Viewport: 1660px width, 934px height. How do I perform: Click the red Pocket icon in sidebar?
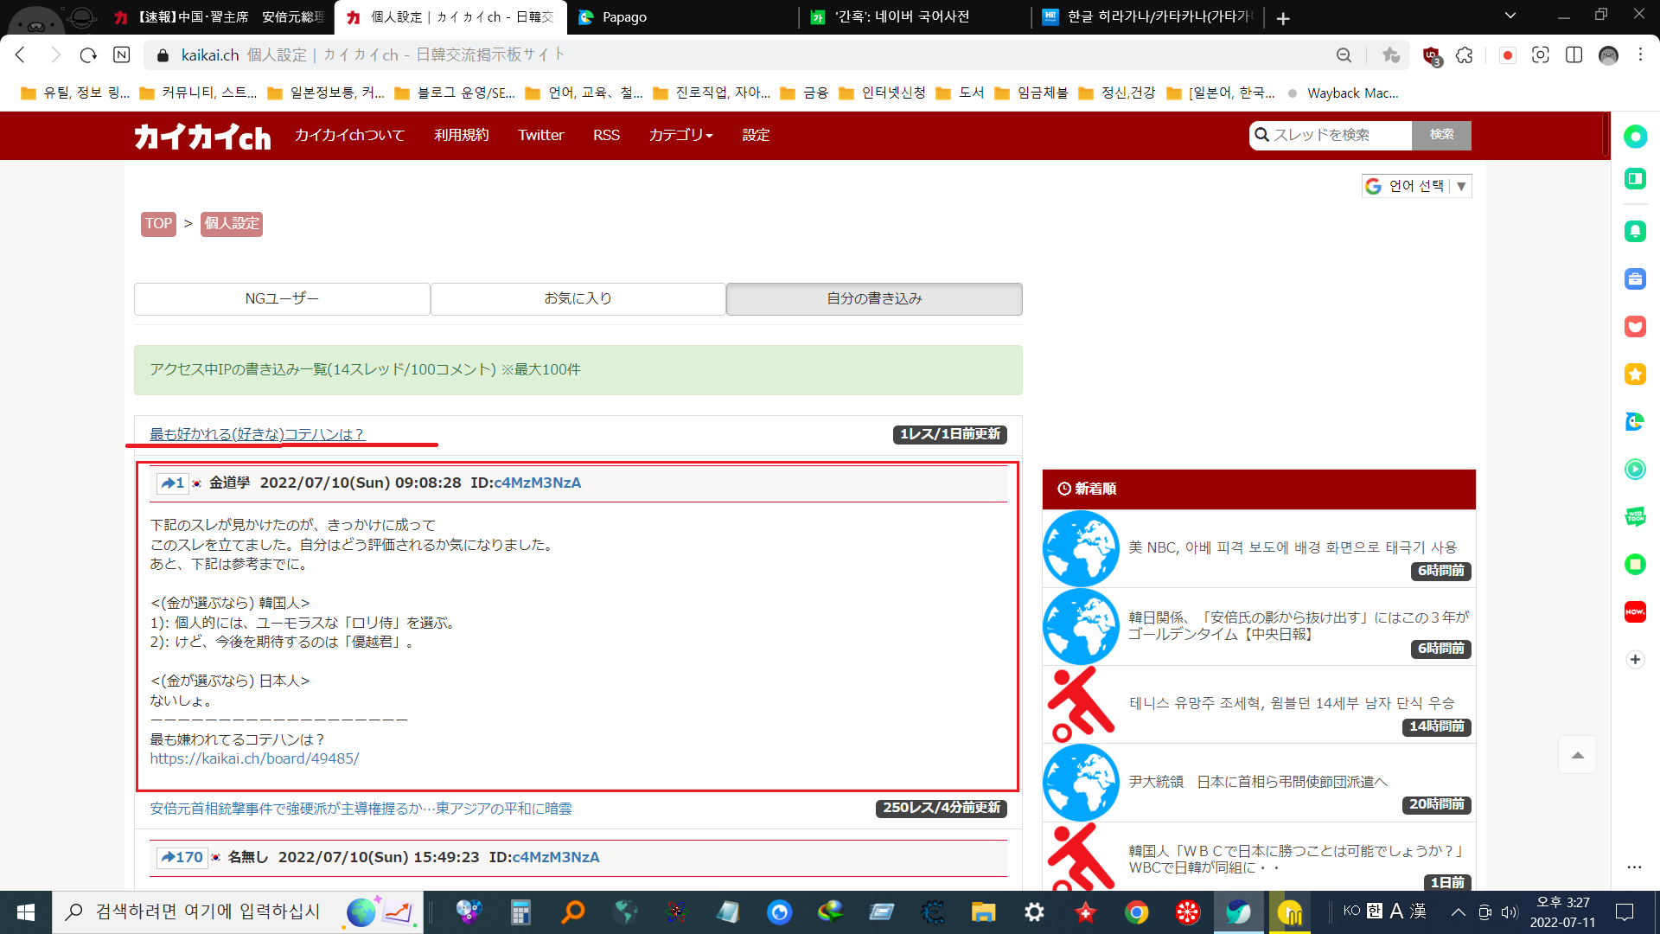[x=1634, y=327]
